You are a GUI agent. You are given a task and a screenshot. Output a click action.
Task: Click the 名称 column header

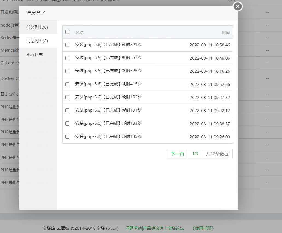(79, 33)
